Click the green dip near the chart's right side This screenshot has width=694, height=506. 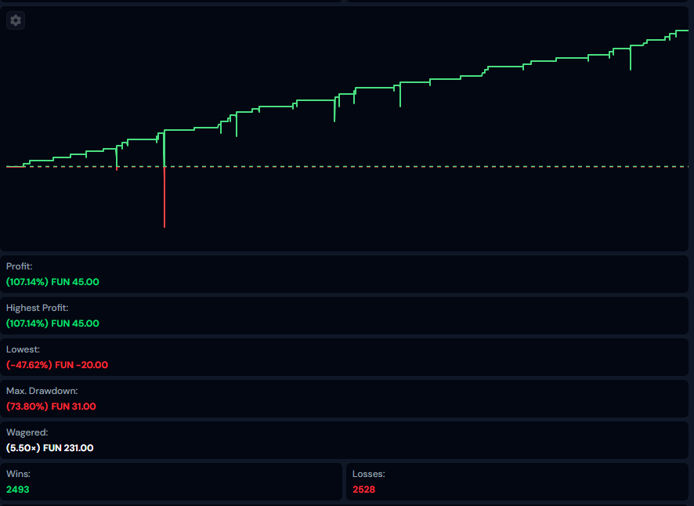tap(631, 60)
